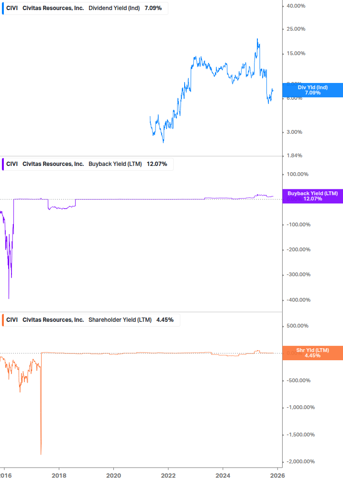Image resolution: width=343 pixels, height=482 pixels.
Task: Click the -300.00% label on buyback yield axis
Action: pos(298,274)
